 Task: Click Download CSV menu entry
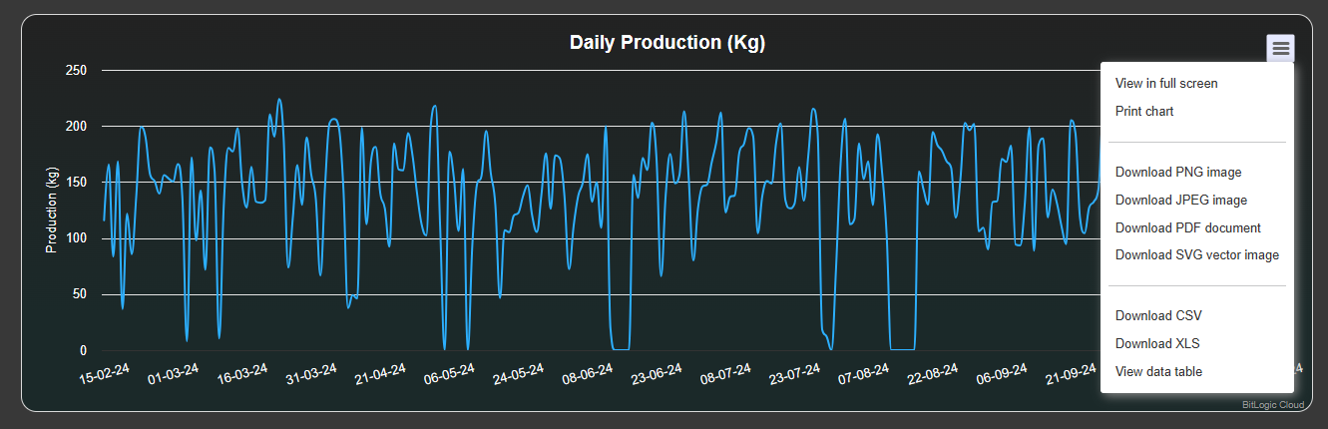(1158, 316)
